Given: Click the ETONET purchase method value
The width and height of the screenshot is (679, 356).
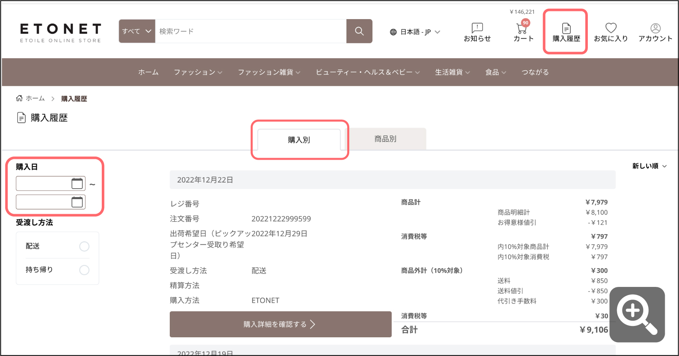Looking at the screenshot, I should (265, 300).
